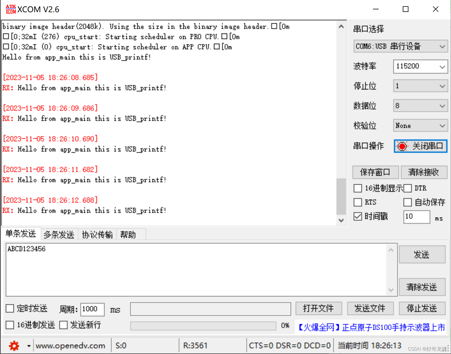Click the timestamp interval field showing 10
The image size is (451, 354).
(x=417, y=217)
